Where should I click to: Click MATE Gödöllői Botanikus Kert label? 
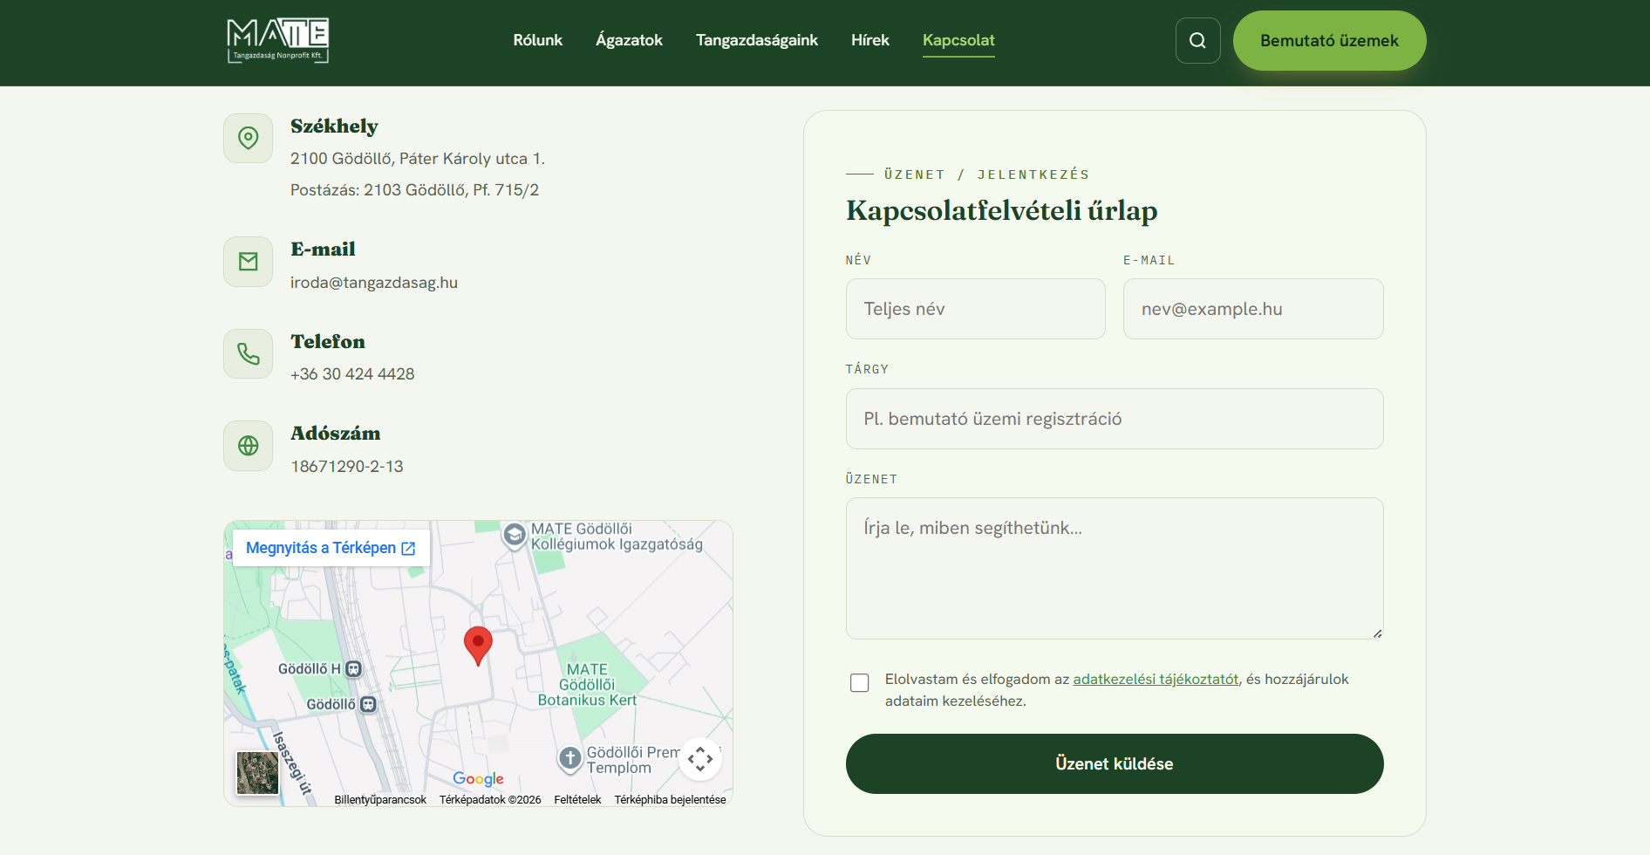point(587,685)
